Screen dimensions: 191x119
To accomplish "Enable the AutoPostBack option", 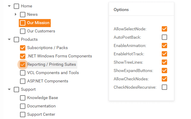I will [164, 37].
